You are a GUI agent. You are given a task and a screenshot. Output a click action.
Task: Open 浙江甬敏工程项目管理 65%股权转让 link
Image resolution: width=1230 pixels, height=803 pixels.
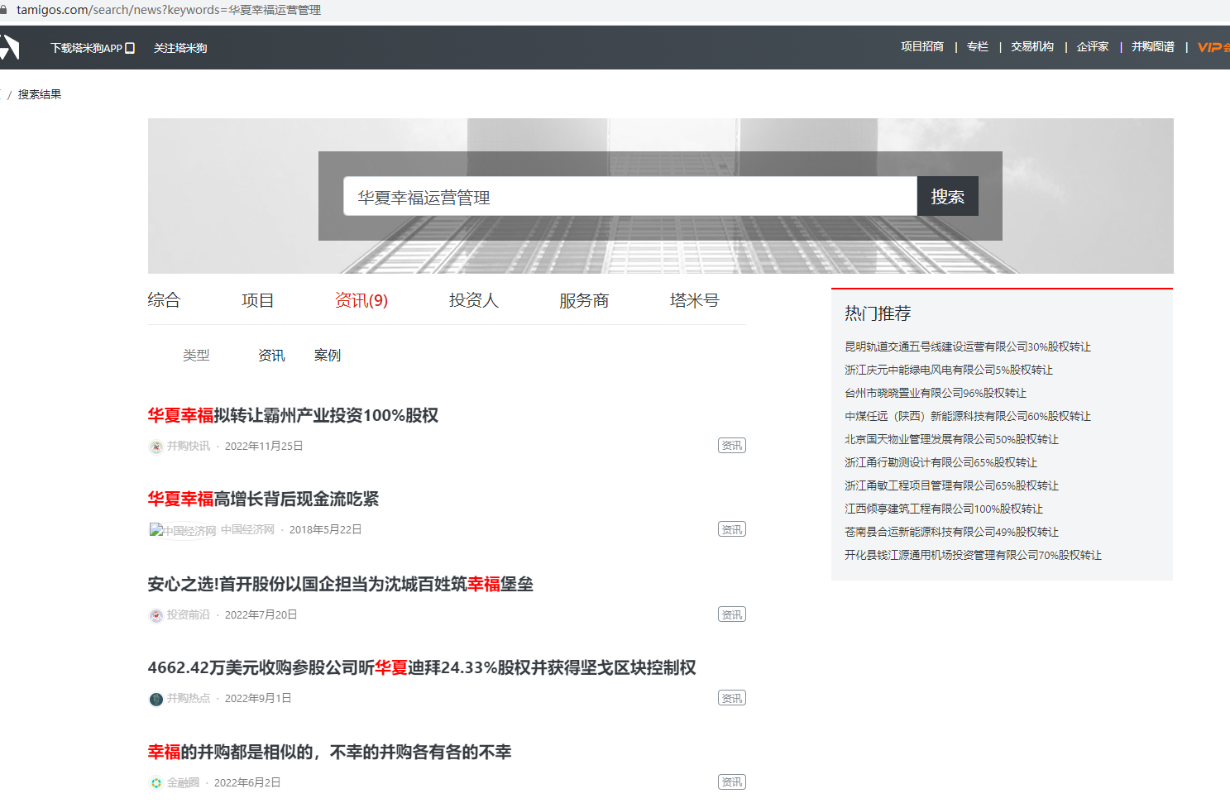click(x=951, y=485)
